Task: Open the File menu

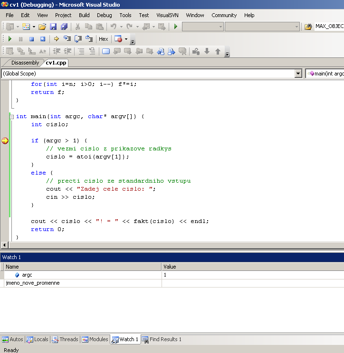Action: [10, 15]
